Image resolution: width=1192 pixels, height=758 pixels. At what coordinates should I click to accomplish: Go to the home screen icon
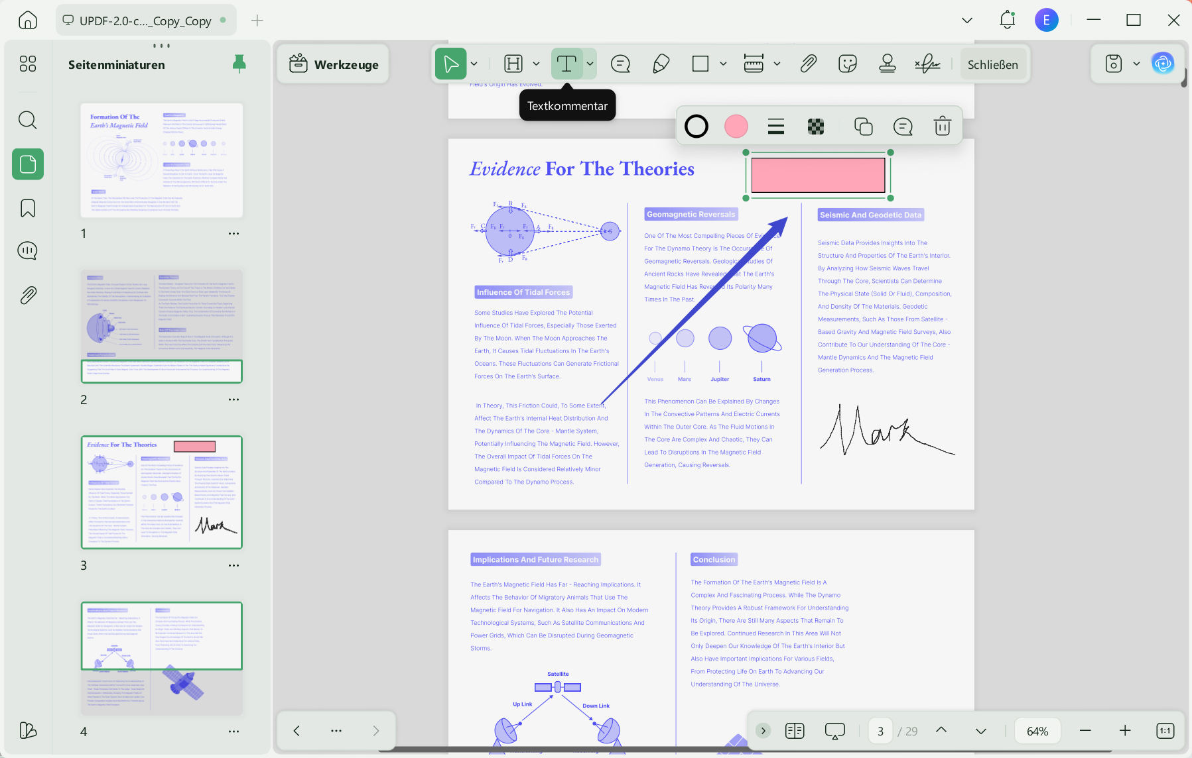tap(28, 20)
